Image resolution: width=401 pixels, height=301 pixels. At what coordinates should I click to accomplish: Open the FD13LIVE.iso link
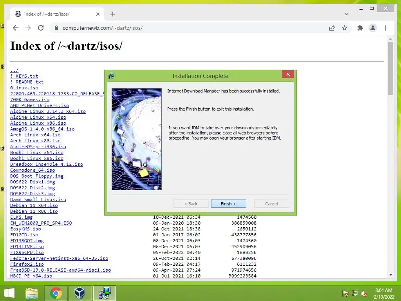pos(27,247)
